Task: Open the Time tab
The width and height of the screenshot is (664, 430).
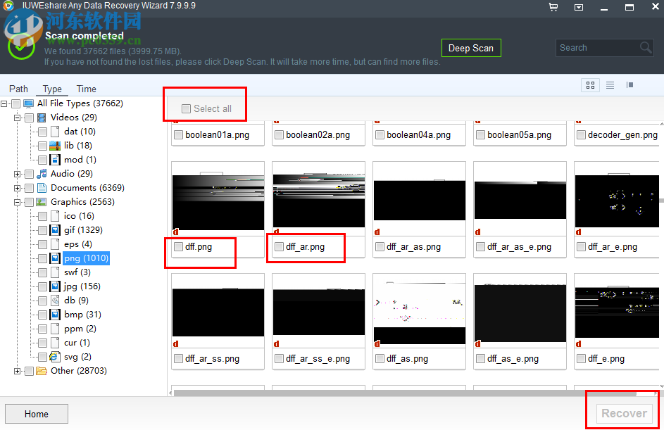Action: 85,89
